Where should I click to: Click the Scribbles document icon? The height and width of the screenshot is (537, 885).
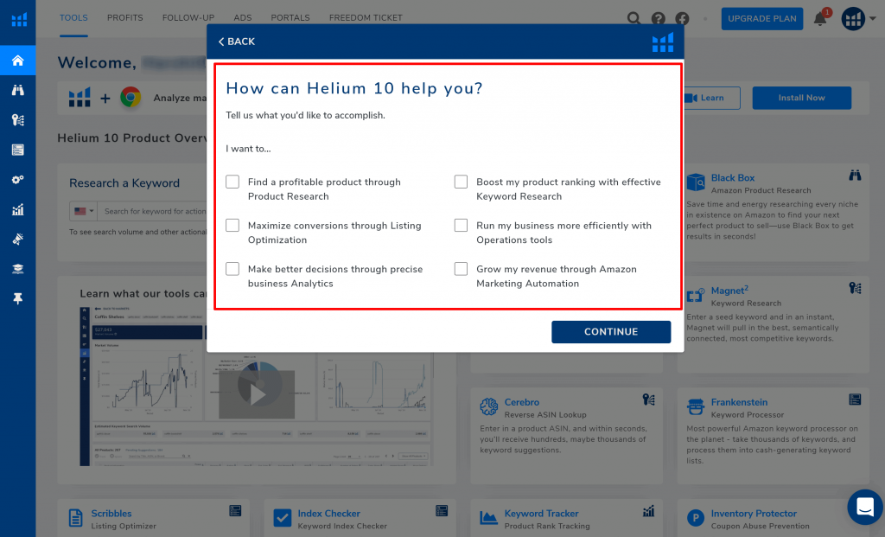pos(76,518)
